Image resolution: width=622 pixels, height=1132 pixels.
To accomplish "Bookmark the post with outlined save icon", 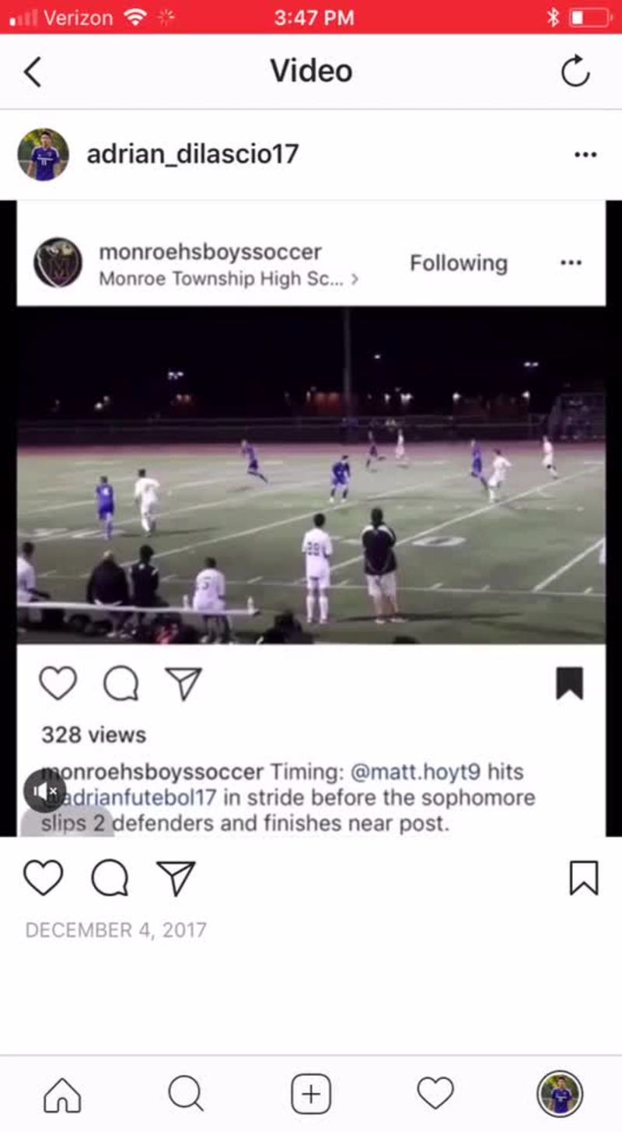I will 584,878.
